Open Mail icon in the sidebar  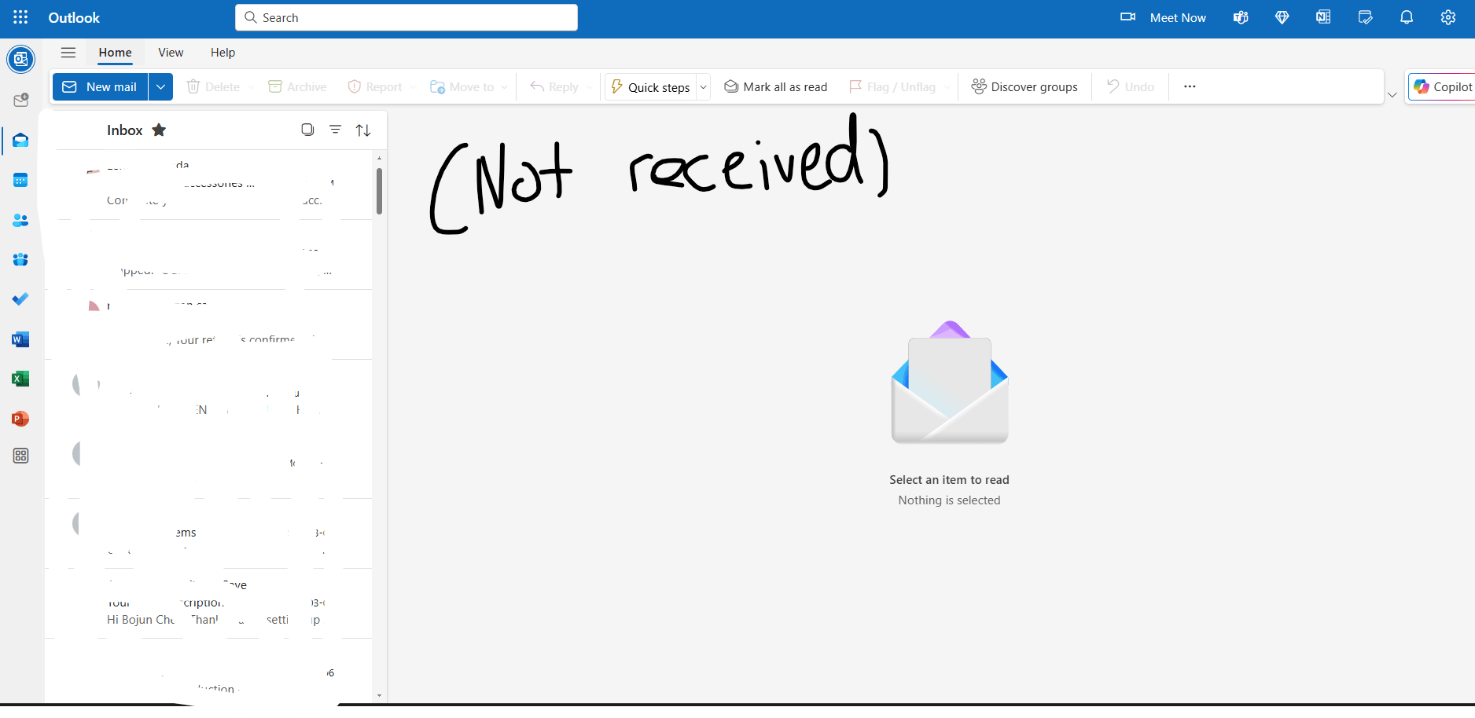pos(20,141)
